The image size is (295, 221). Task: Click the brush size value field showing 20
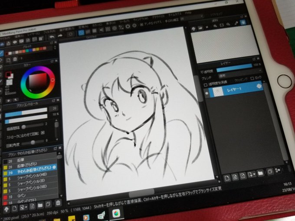[x=54, y=108]
